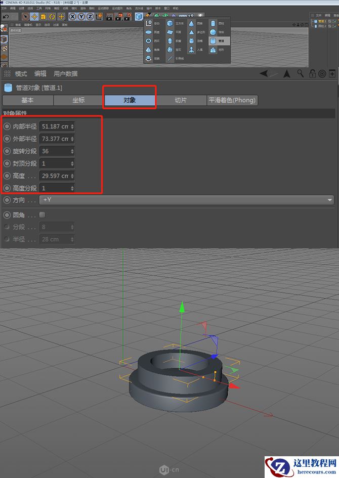This screenshot has height=478, width=339.
Task: Activate the Scale tool in the toolbar
Action: 44,17
